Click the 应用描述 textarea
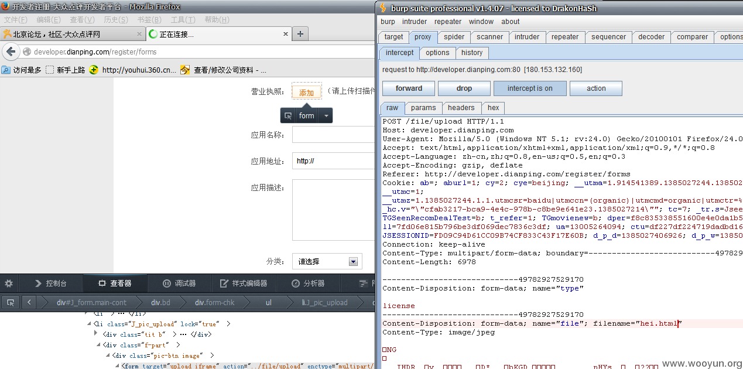Screen dimensions: 743x369 coord(333,210)
